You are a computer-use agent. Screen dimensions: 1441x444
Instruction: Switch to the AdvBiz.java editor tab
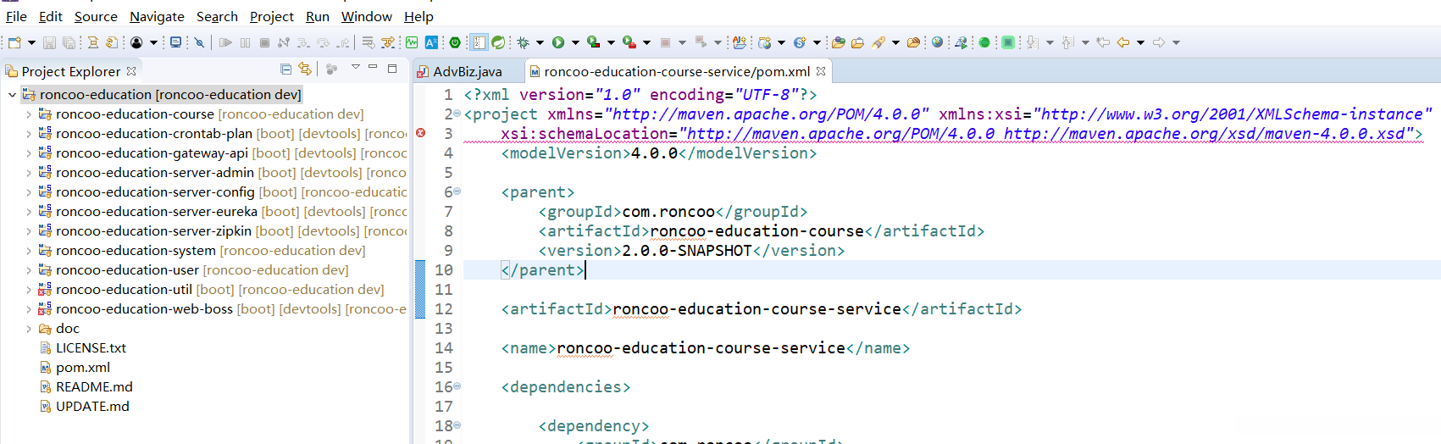coord(468,71)
